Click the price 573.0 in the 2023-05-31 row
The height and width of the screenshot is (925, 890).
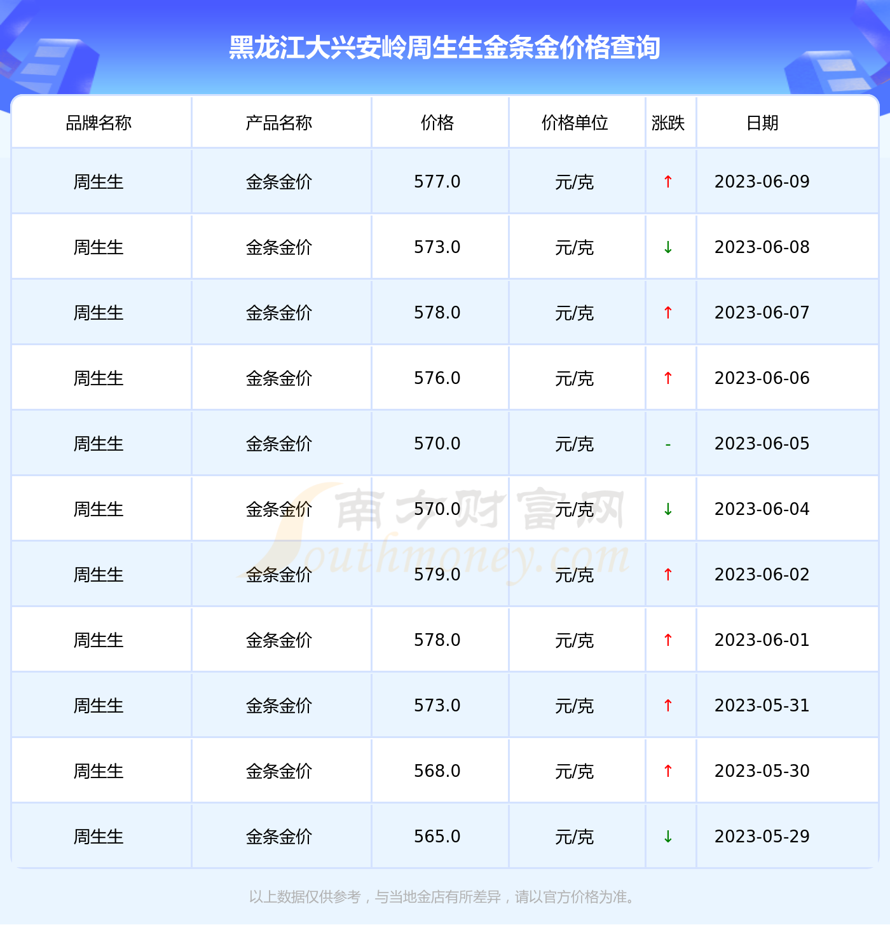(x=437, y=706)
